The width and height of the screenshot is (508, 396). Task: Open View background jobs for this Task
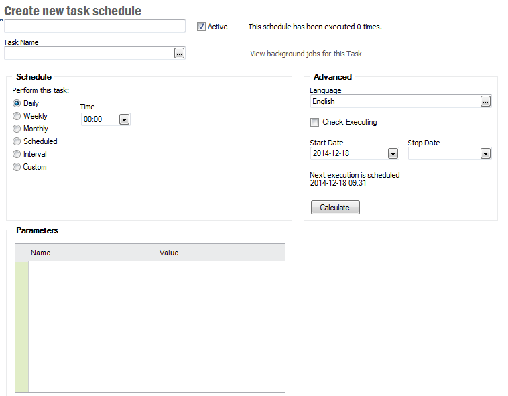tap(306, 54)
